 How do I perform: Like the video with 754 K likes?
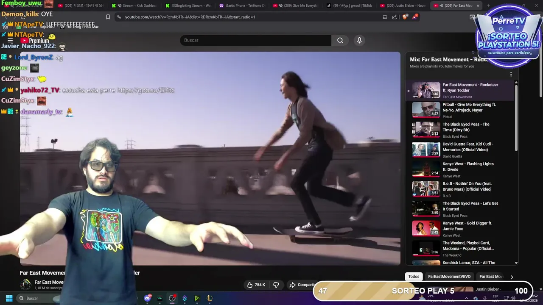pyautogui.click(x=256, y=285)
